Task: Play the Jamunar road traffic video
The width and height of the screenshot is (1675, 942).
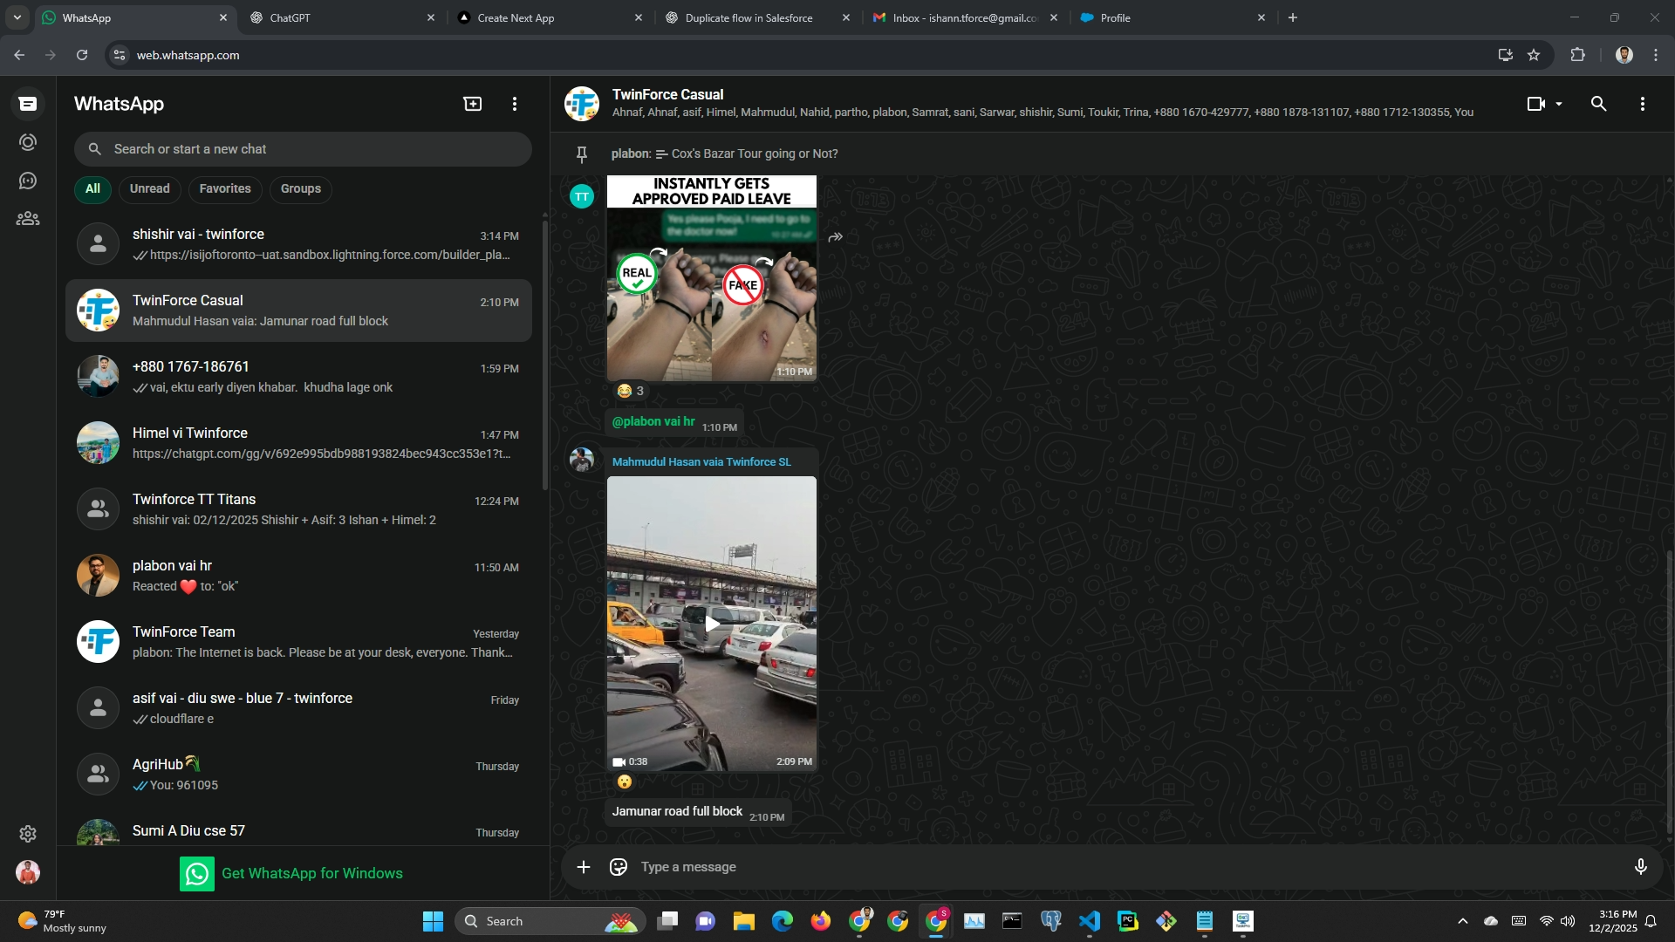Action: point(712,624)
